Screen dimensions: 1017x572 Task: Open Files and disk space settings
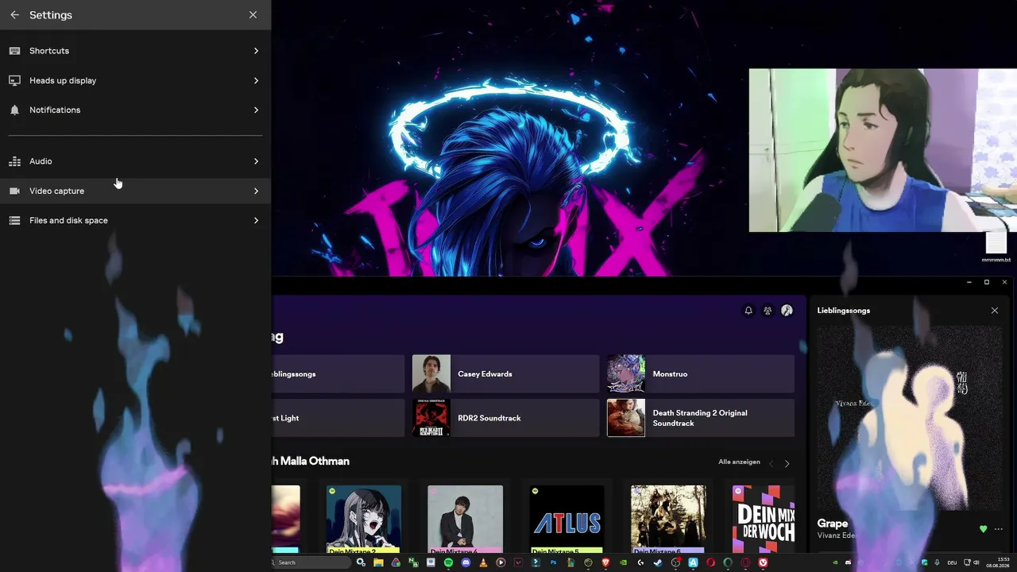click(x=135, y=220)
